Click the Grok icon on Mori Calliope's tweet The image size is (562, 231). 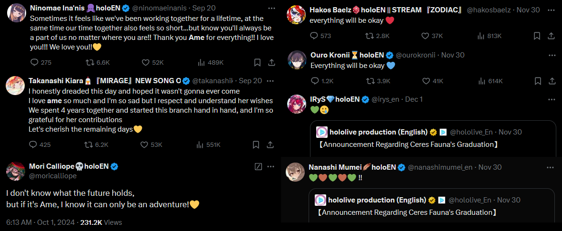pyautogui.click(x=258, y=166)
